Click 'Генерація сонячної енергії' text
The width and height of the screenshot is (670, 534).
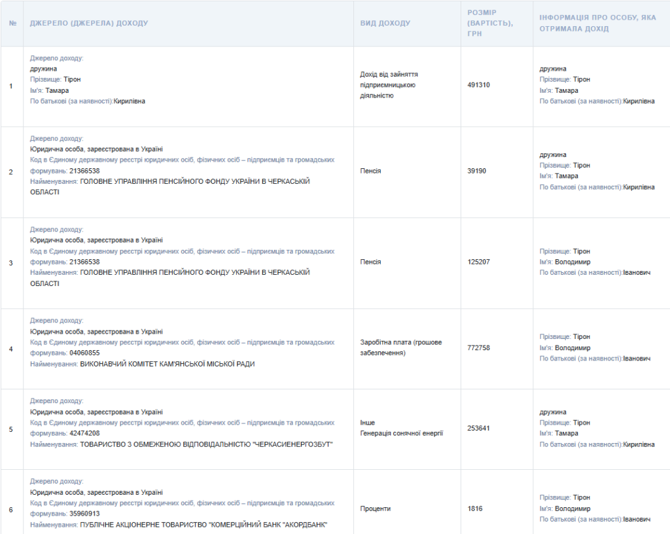pos(401,433)
